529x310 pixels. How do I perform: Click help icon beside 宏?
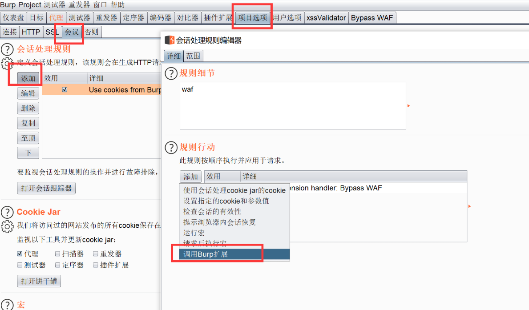point(7,305)
